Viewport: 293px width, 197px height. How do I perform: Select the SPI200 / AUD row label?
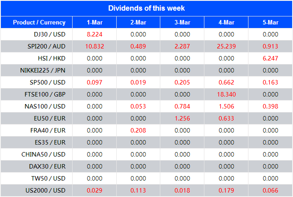tap(46, 46)
